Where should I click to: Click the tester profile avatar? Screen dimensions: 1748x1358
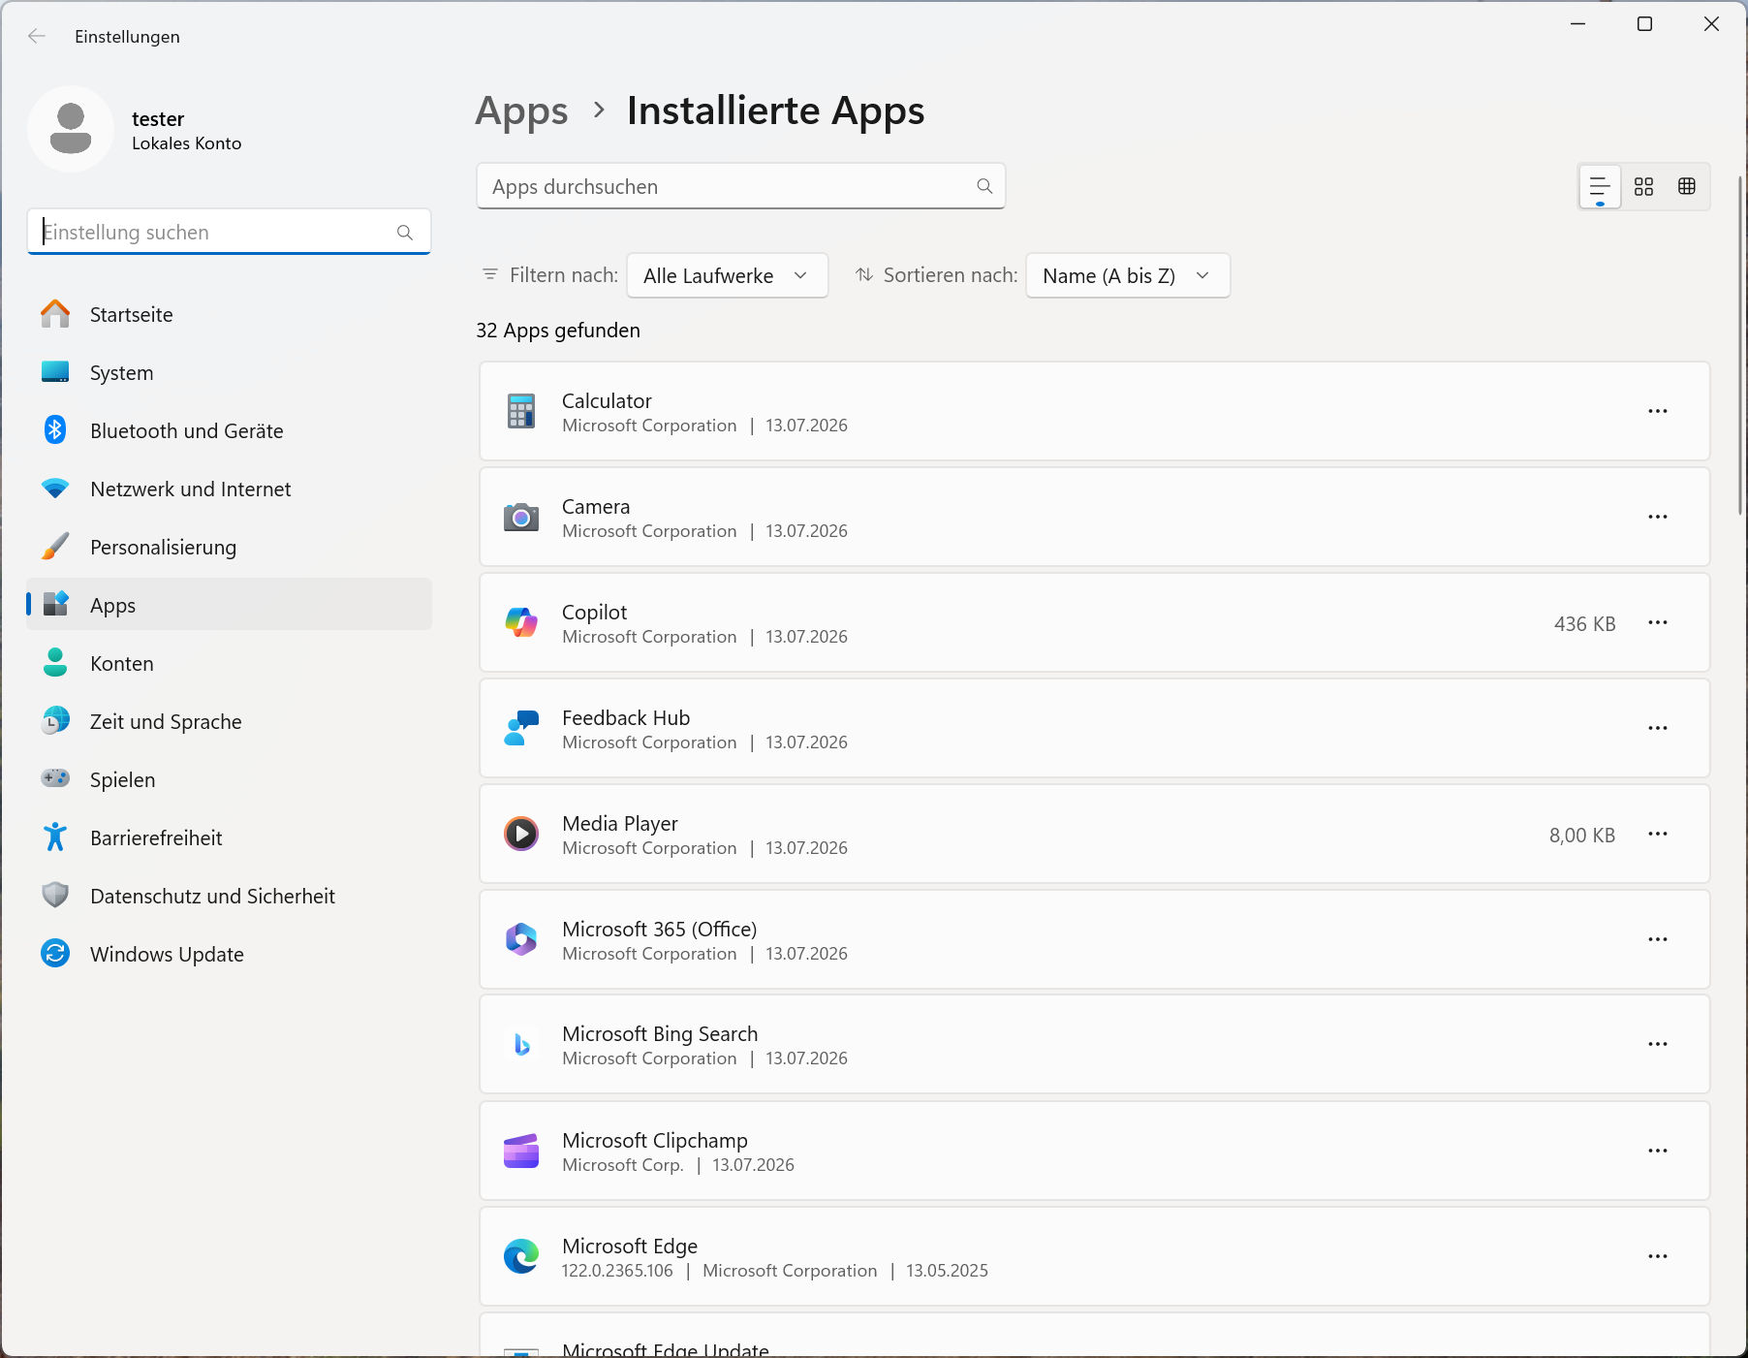pos(71,129)
